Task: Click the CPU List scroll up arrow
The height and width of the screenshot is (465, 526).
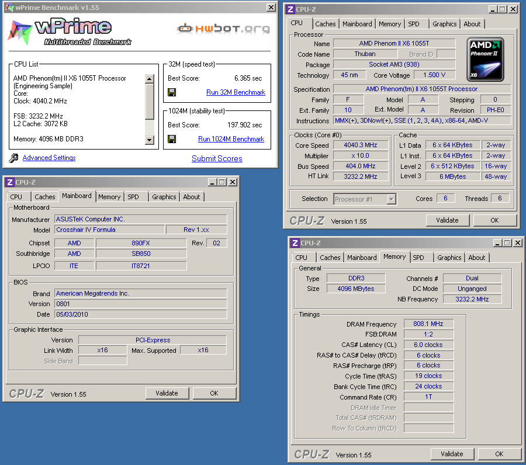Action: pyautogui.click(x=149, y=79)
